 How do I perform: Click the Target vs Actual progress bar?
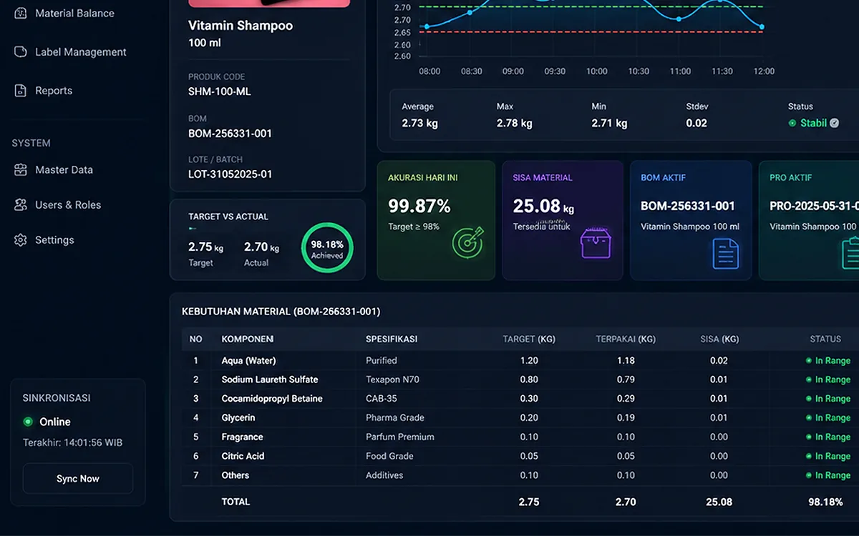click(192, 229)
